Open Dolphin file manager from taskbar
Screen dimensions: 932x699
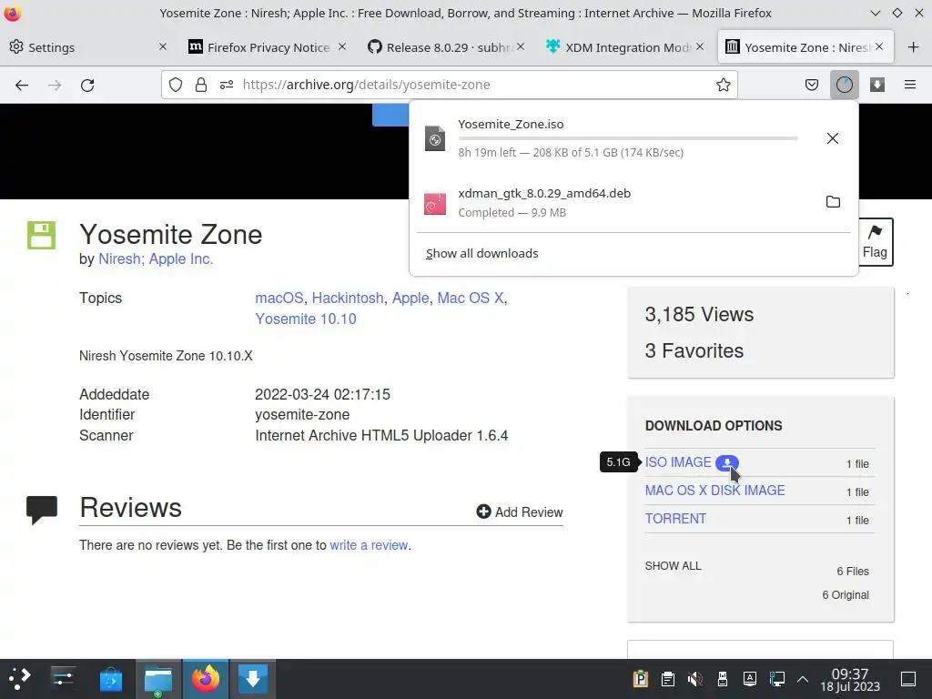tap(158, 678)
